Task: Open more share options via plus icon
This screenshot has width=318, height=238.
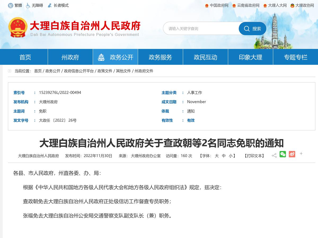Action: 301,153
